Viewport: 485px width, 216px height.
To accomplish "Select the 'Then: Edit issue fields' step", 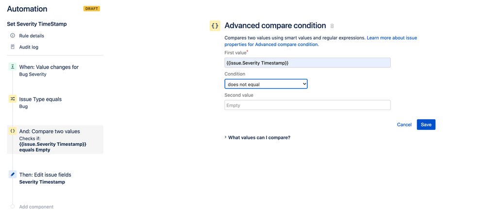I will (x=55, y=178).
